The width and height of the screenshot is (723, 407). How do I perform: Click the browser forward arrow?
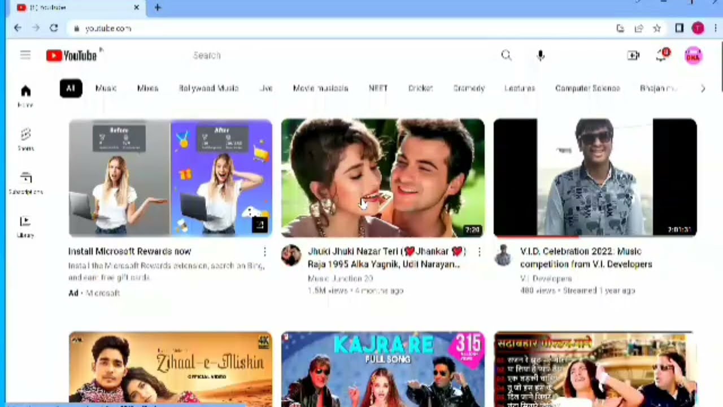(36, 28)
